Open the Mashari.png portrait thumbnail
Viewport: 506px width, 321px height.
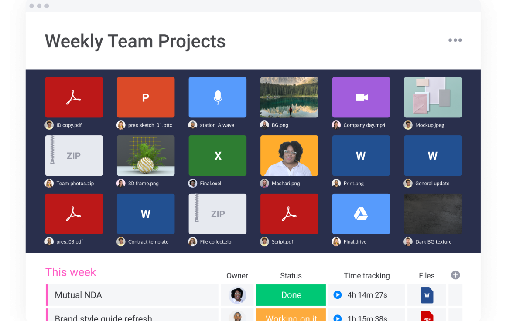tap(289, 155)
